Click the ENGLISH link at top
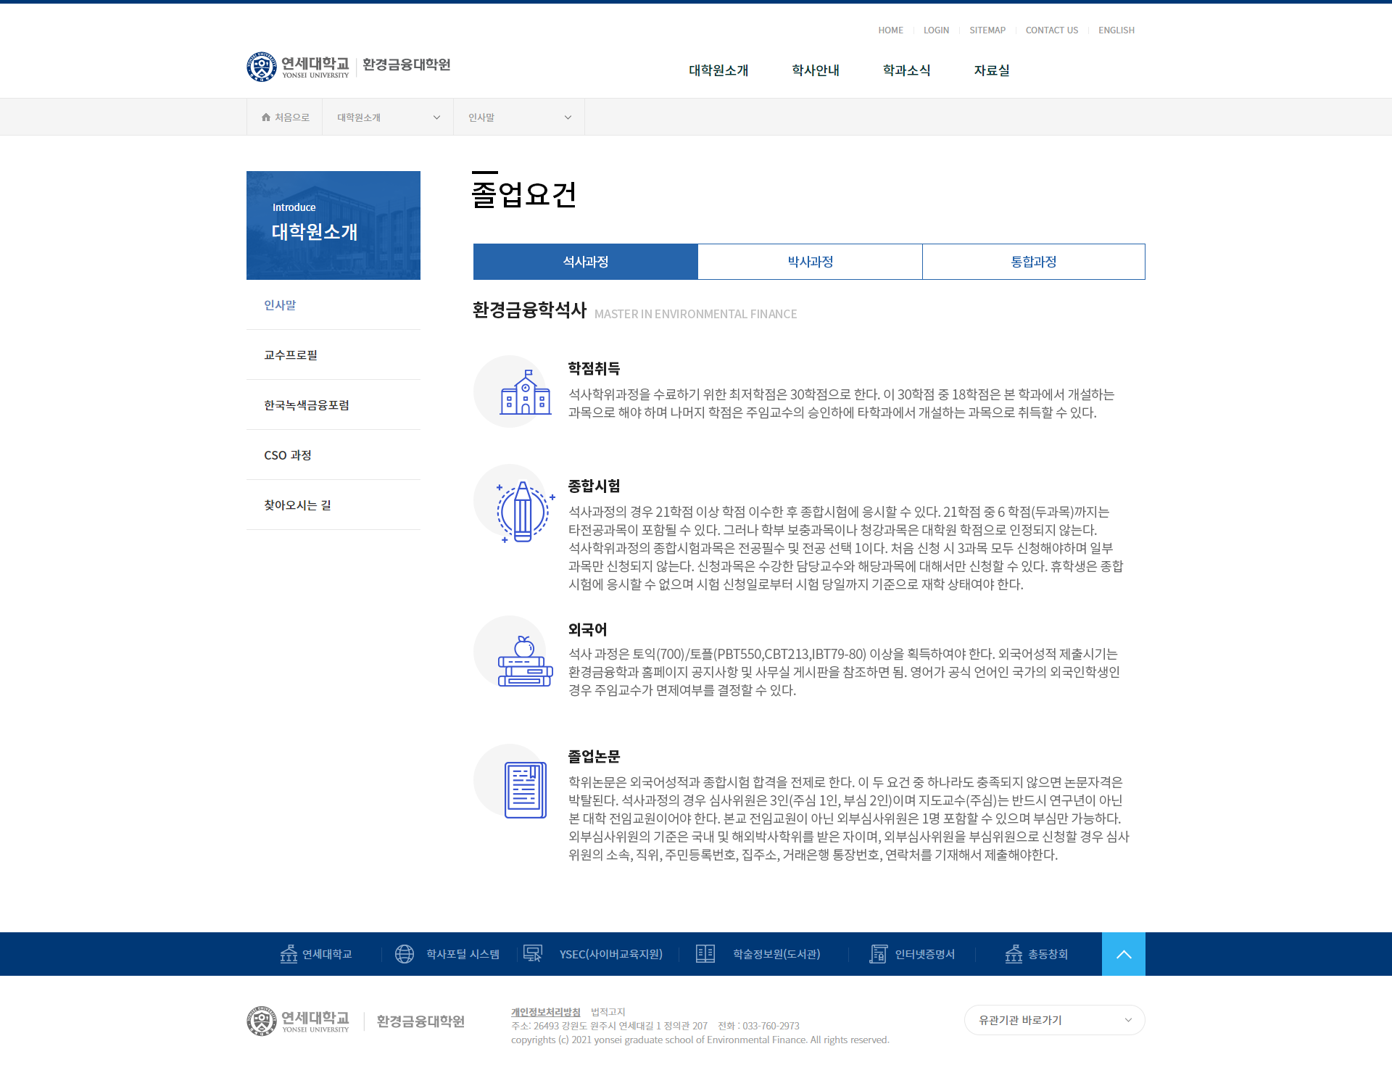 point(1116,30)
